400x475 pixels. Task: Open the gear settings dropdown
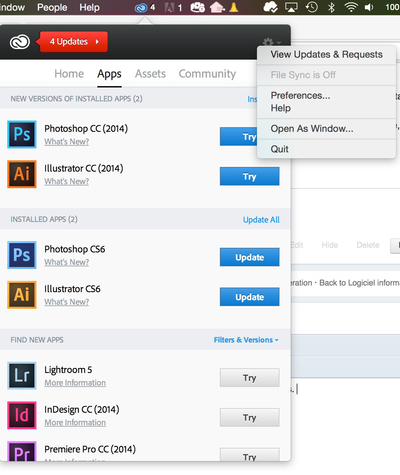click(x=272, y=42)
